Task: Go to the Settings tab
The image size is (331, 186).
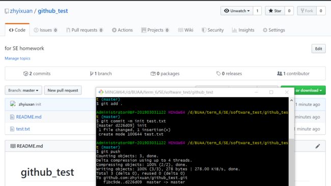Action: (274, 30)
